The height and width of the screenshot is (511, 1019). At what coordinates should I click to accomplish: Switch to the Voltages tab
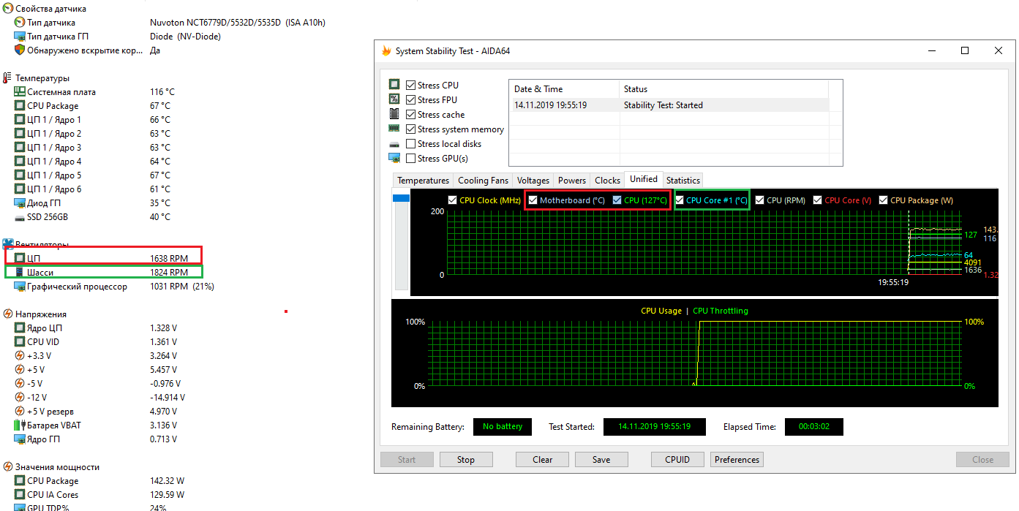(x=533, y=181)
